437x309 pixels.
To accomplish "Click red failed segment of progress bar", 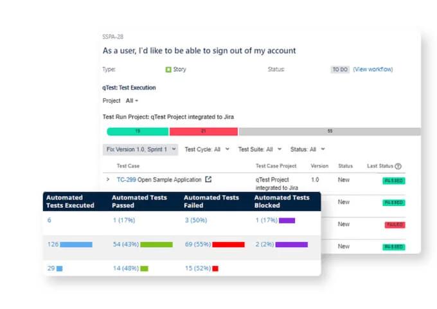I will pos(203,131).
